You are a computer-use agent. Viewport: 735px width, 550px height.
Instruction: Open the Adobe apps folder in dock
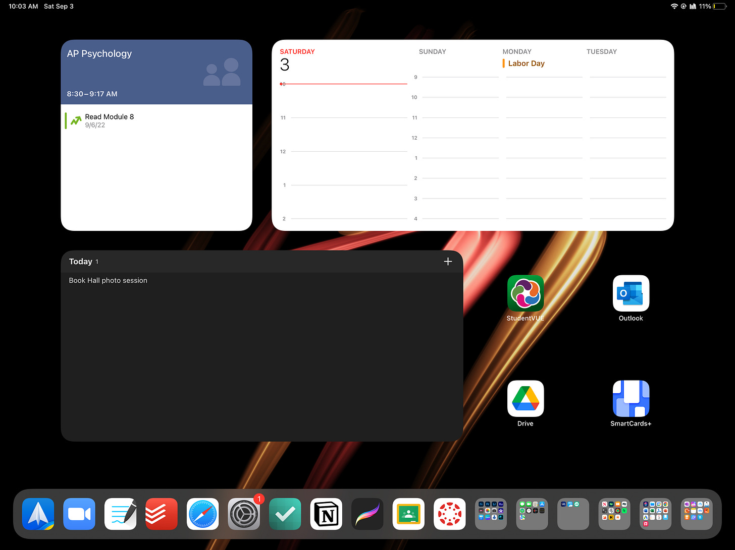click(x=491, y=514)
